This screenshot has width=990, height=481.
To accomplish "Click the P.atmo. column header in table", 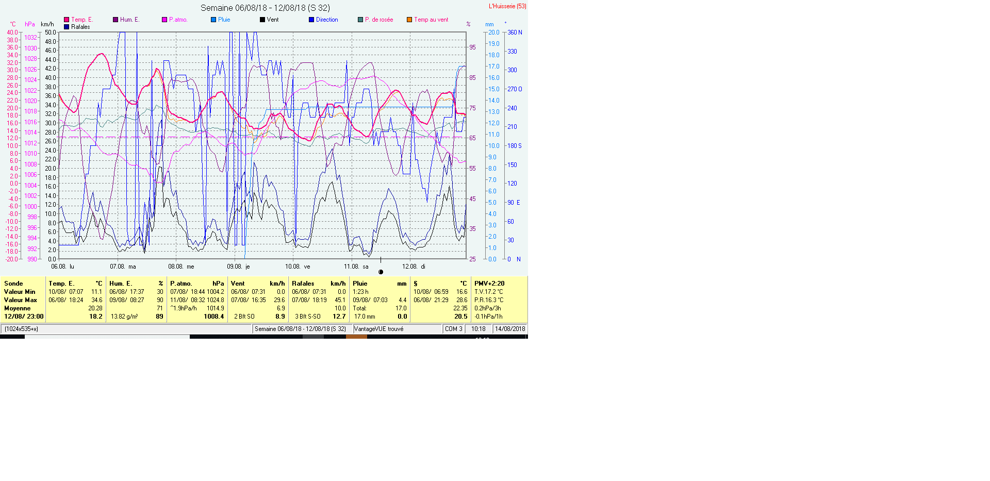I will pos(181,284).
